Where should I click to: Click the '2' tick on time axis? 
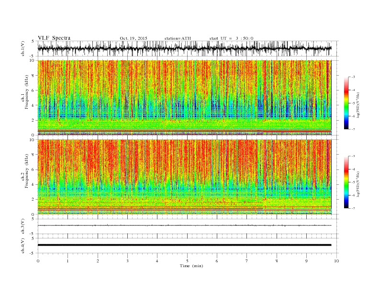pos(98,261)
